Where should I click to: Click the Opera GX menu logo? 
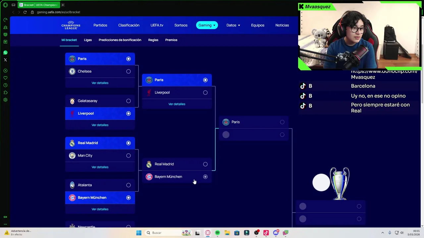point(5,5)
